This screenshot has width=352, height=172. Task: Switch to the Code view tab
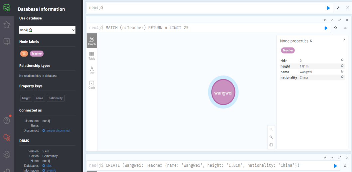point(92,85)
